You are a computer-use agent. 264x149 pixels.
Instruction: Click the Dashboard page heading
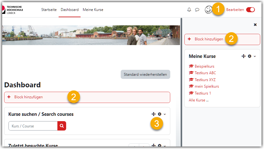(x=22, y=85)
